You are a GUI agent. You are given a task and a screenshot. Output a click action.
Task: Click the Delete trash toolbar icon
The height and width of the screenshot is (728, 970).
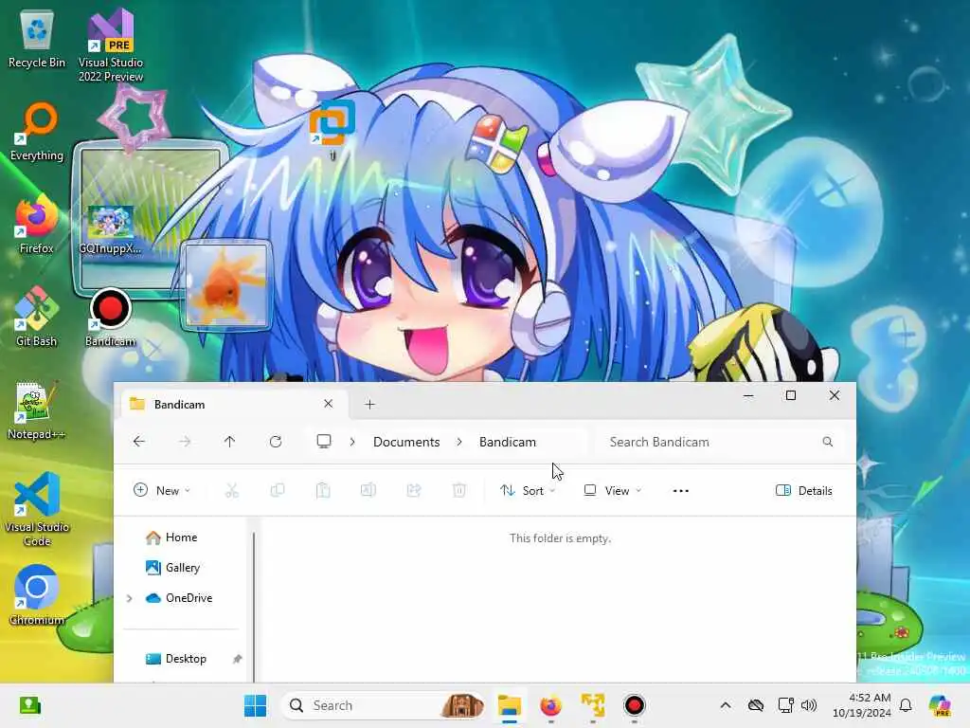pos(459,490)
